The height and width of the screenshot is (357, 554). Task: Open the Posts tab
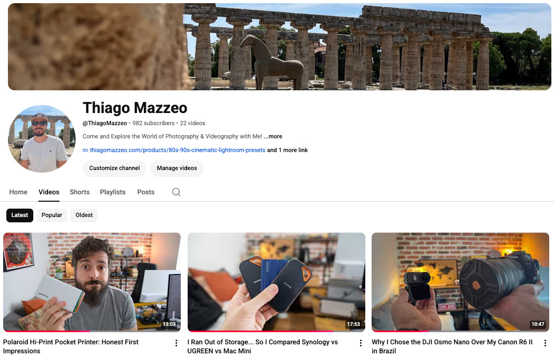pos(145,192)
